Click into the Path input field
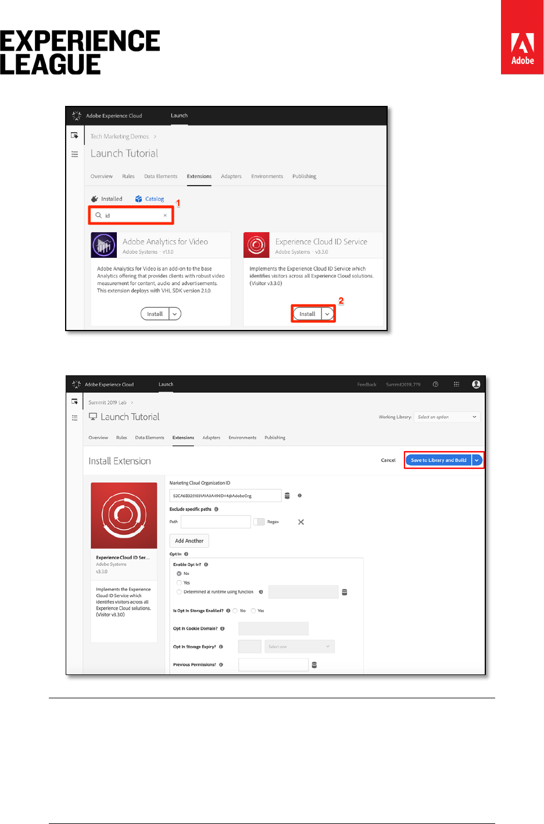Viewport: 544px width, 824px height. pos(216,522)
